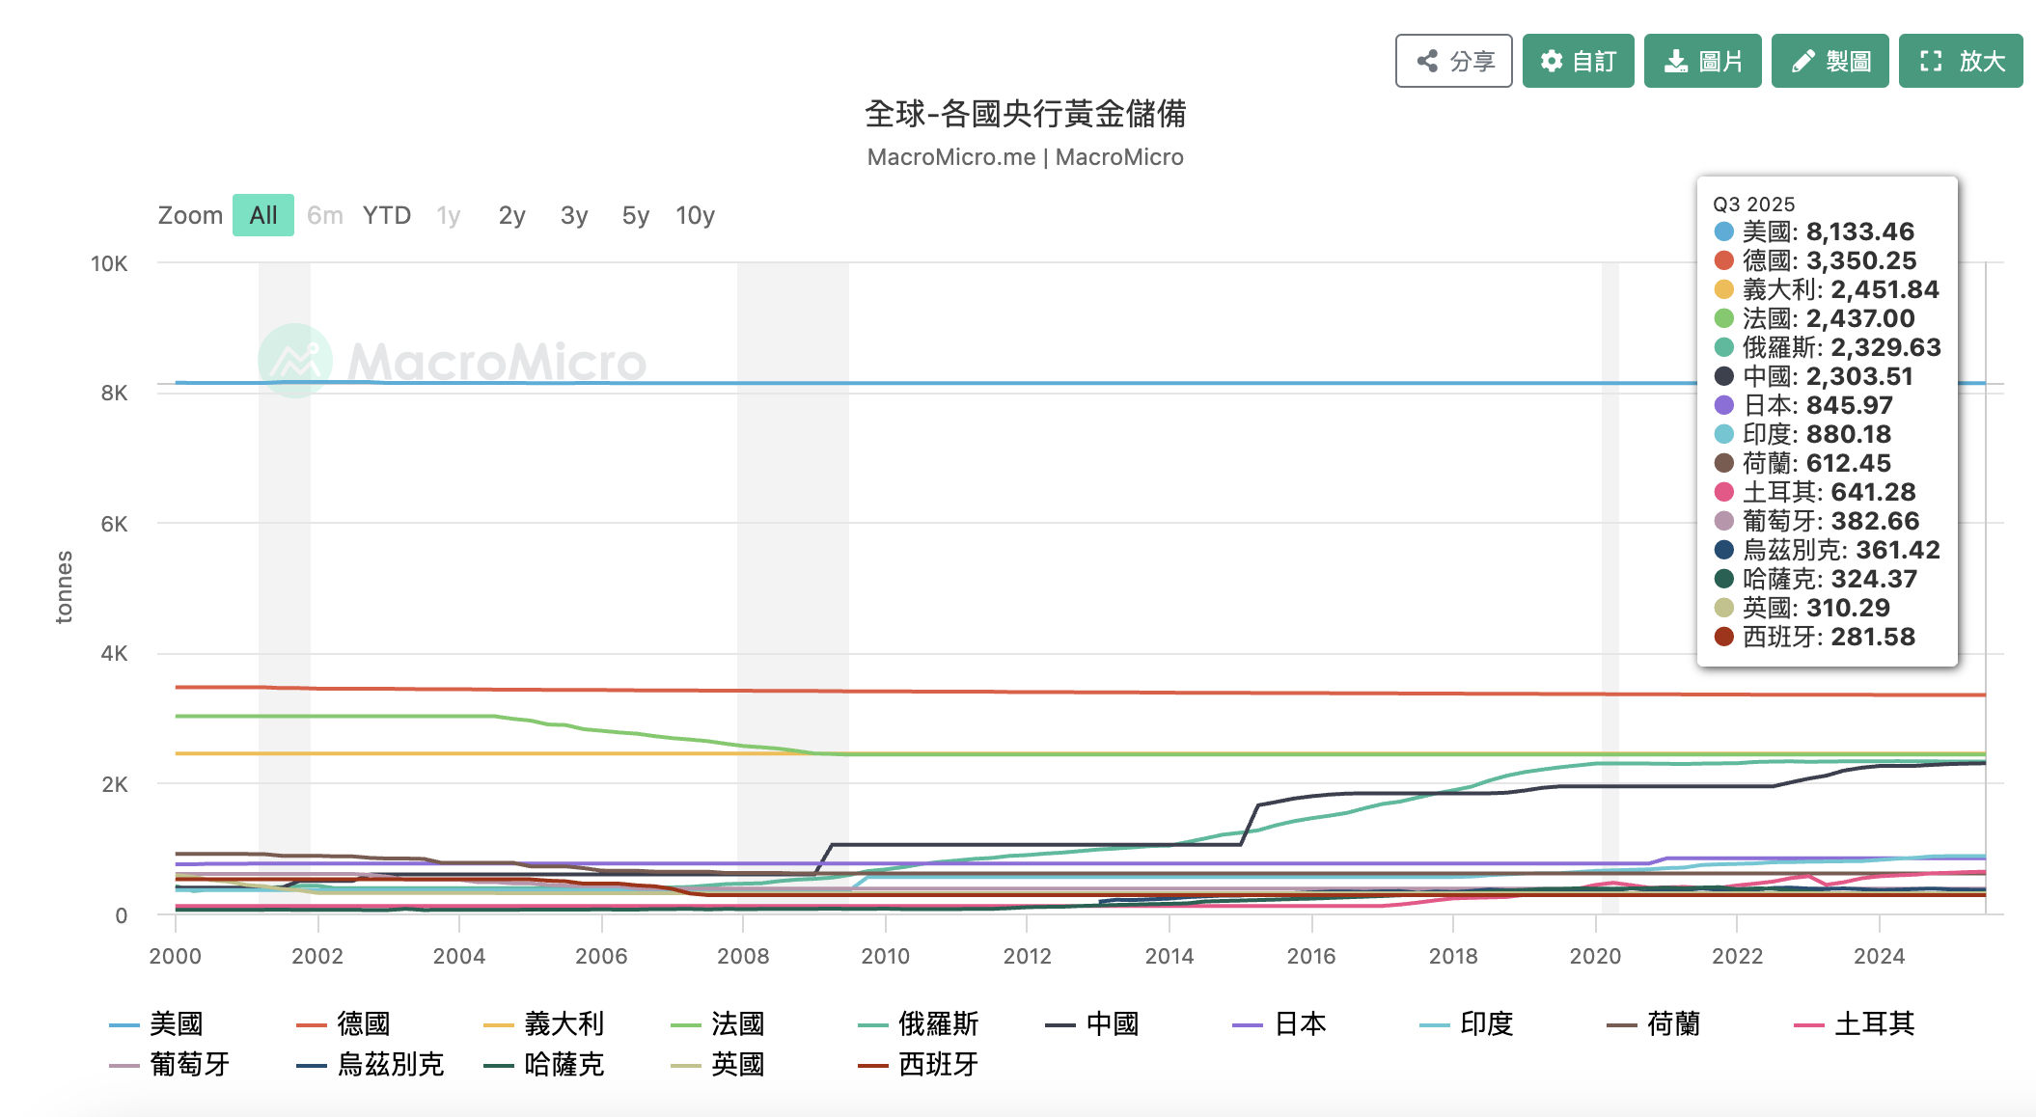The image size is (2036, 1117).
Task: Toggle 美國 series in legend
Action: pyautogui.click(x=156, y=1023)
